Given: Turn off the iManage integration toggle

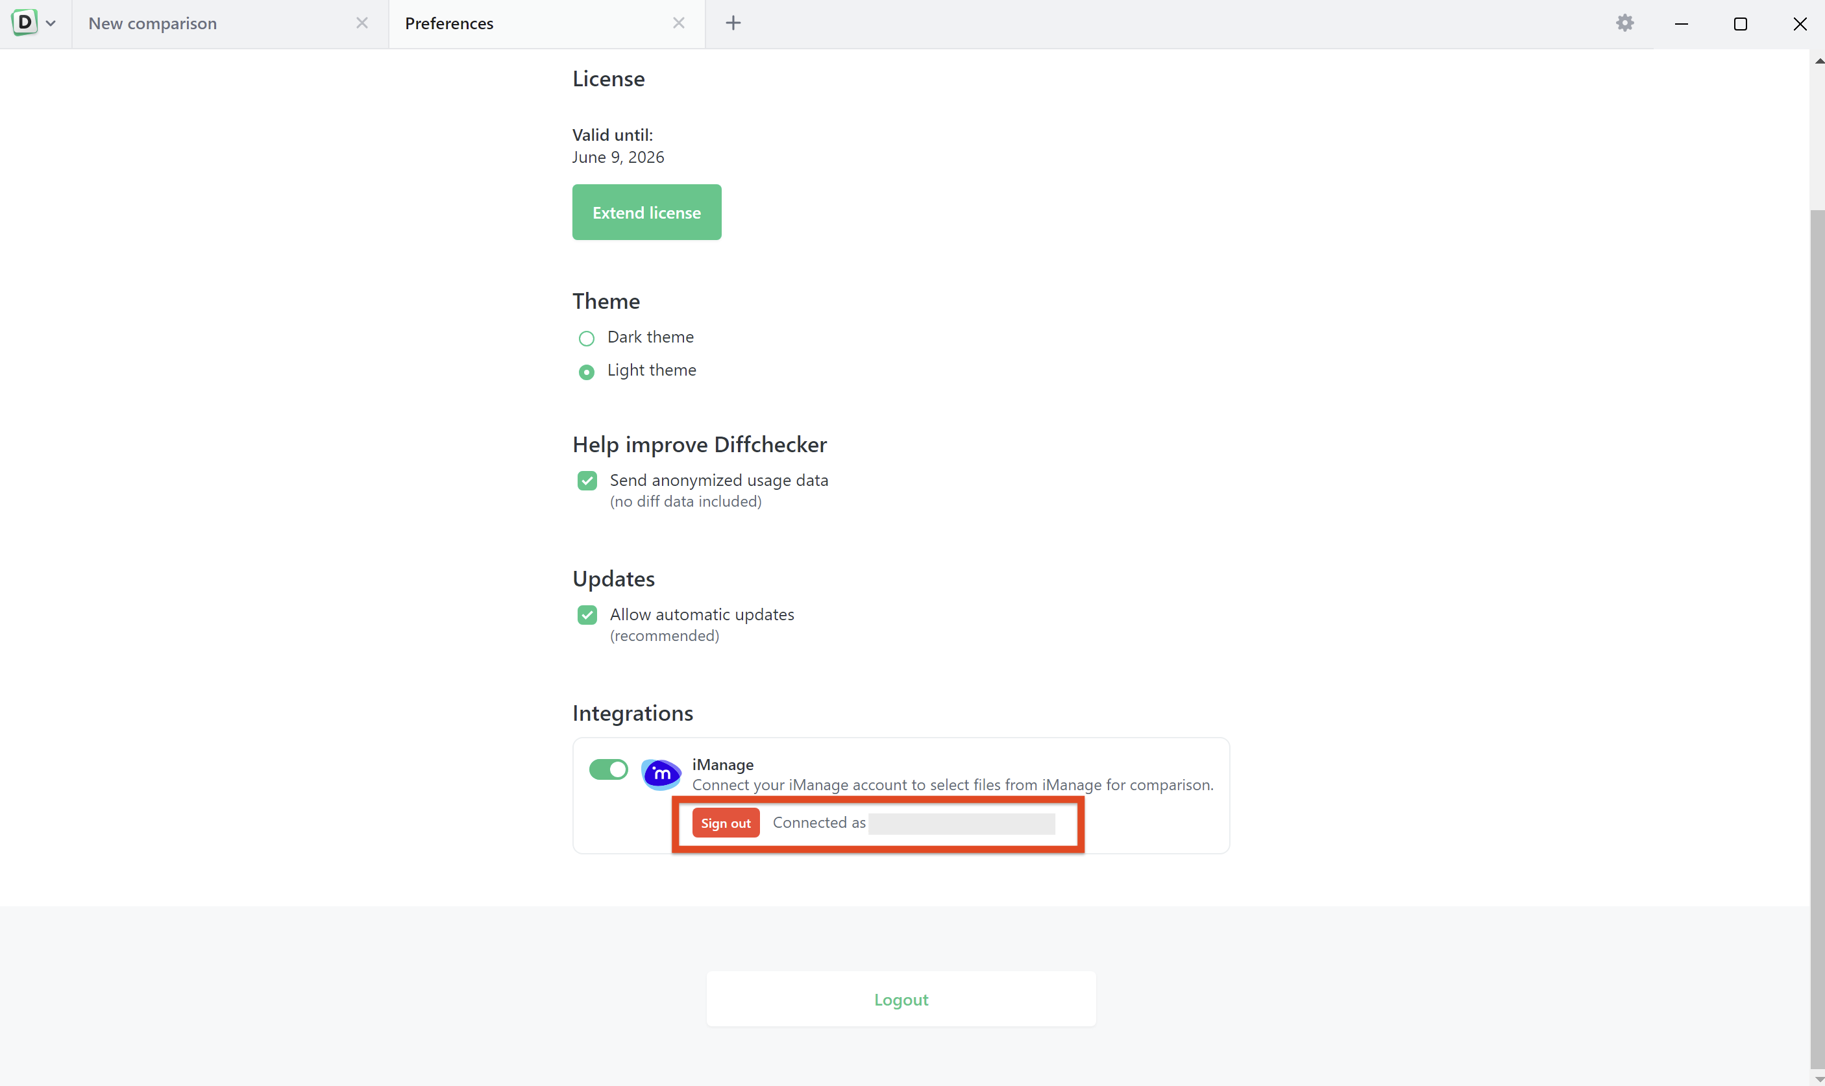Looking at the screenshot, I should point(607,769).
